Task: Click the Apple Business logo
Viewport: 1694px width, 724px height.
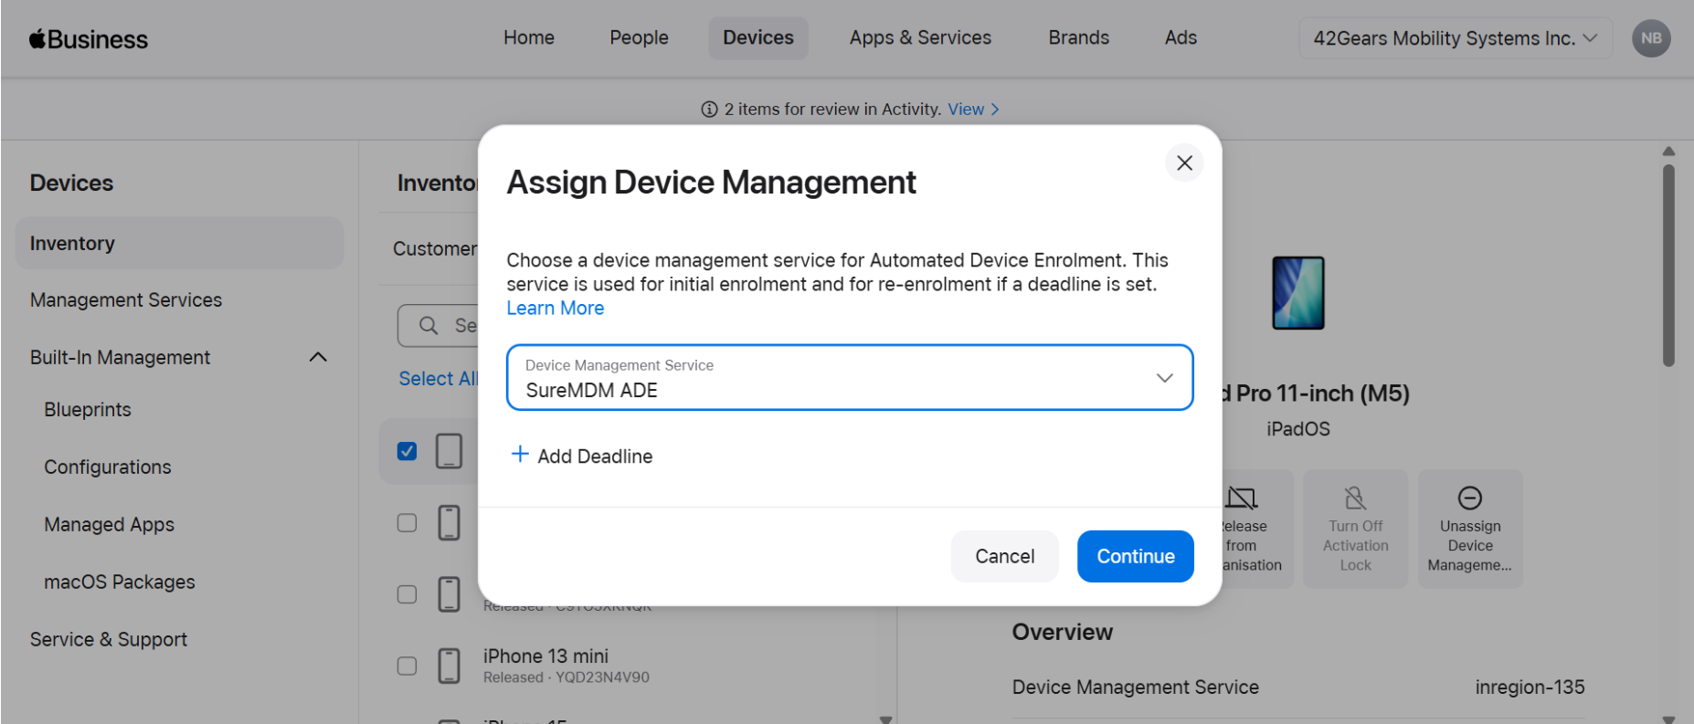Action: 89,39
